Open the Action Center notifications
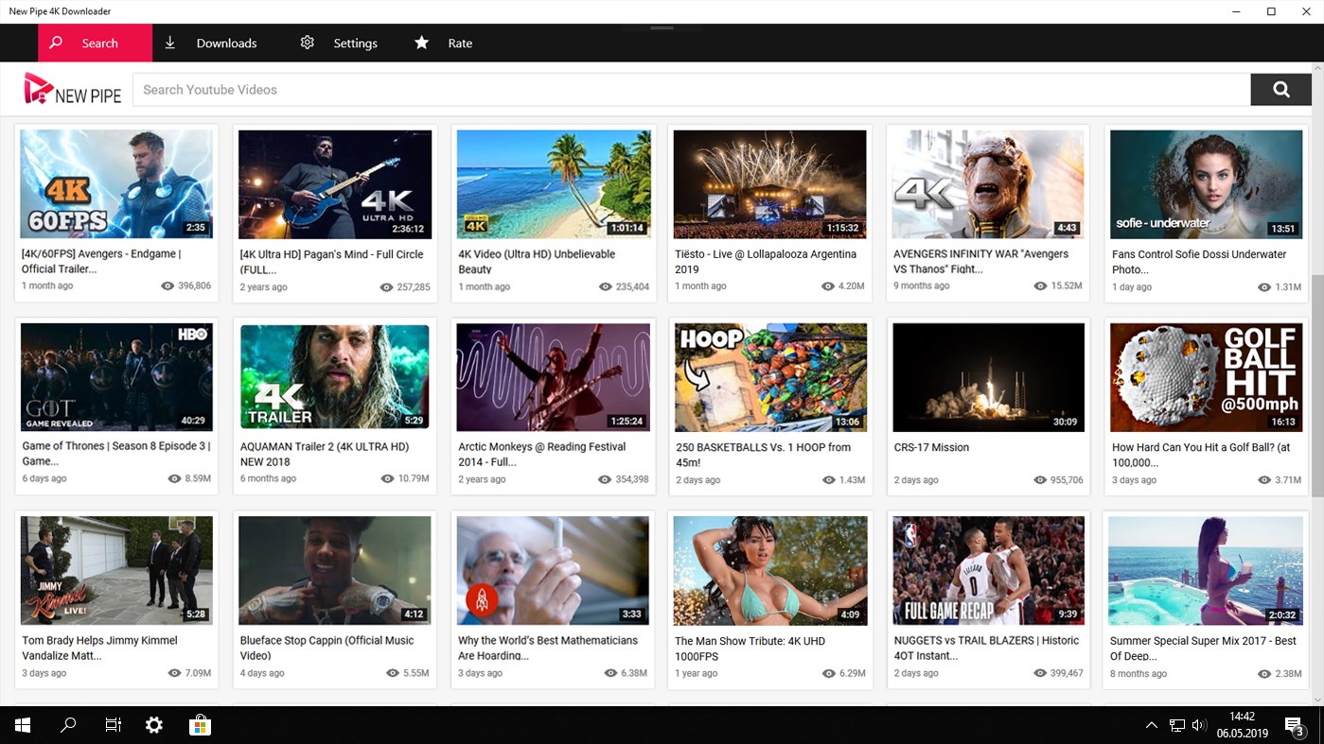 coord(1295,725)
